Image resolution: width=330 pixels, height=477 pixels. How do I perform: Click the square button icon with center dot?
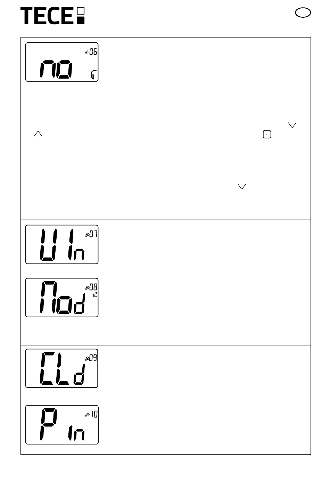tap(267, 134)
